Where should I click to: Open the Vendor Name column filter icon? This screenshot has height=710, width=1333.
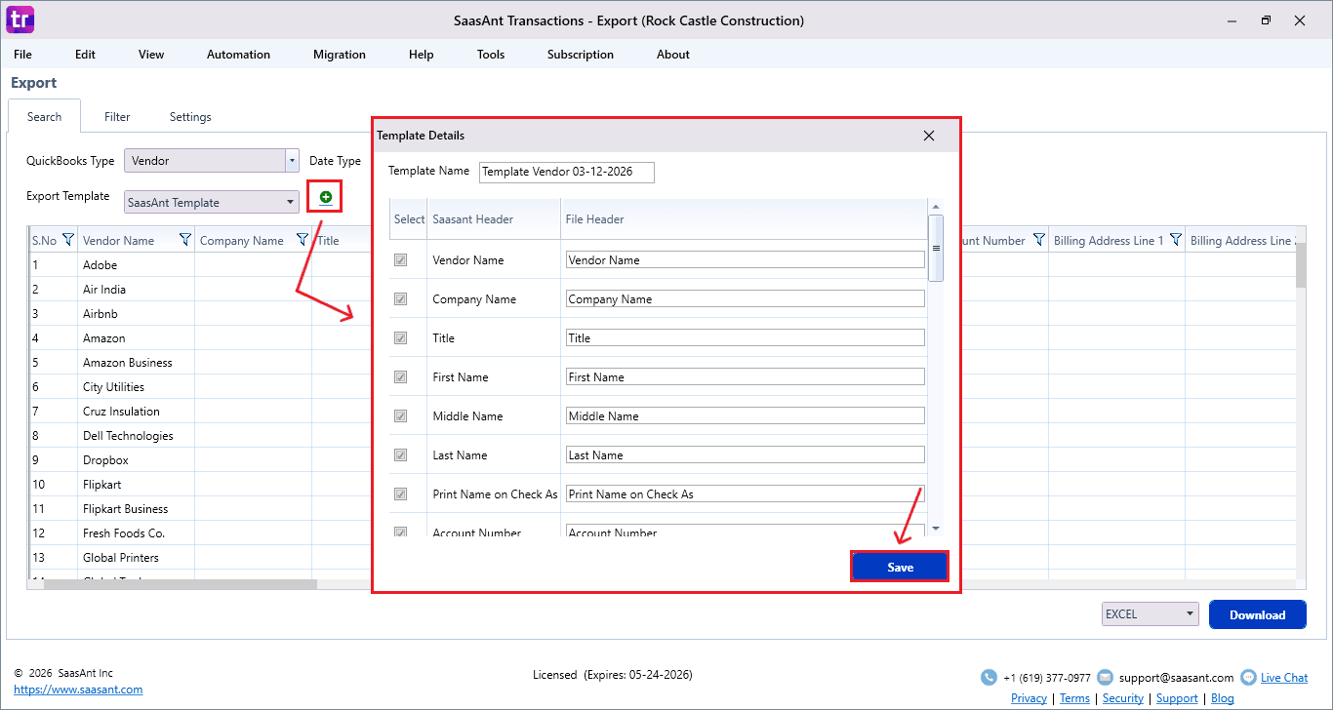pyautogui.click(x=185, y=240)
